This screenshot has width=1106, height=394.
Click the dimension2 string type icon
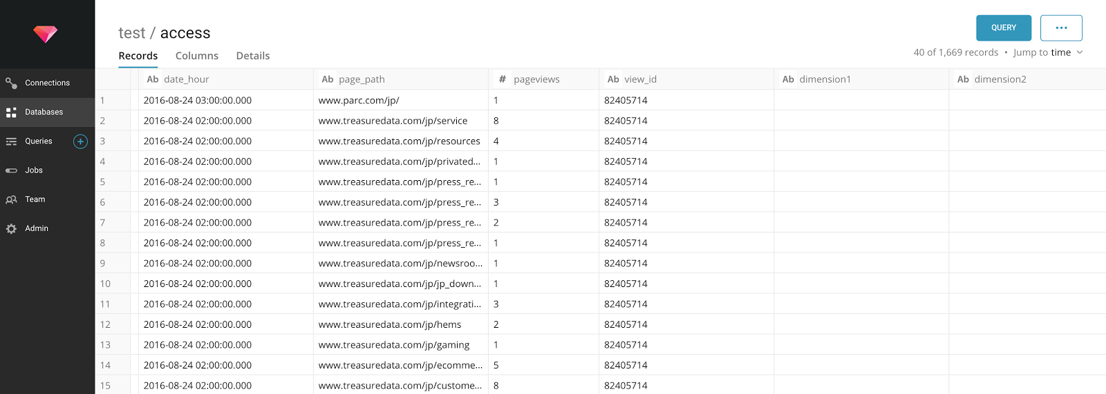pos(963,79)
